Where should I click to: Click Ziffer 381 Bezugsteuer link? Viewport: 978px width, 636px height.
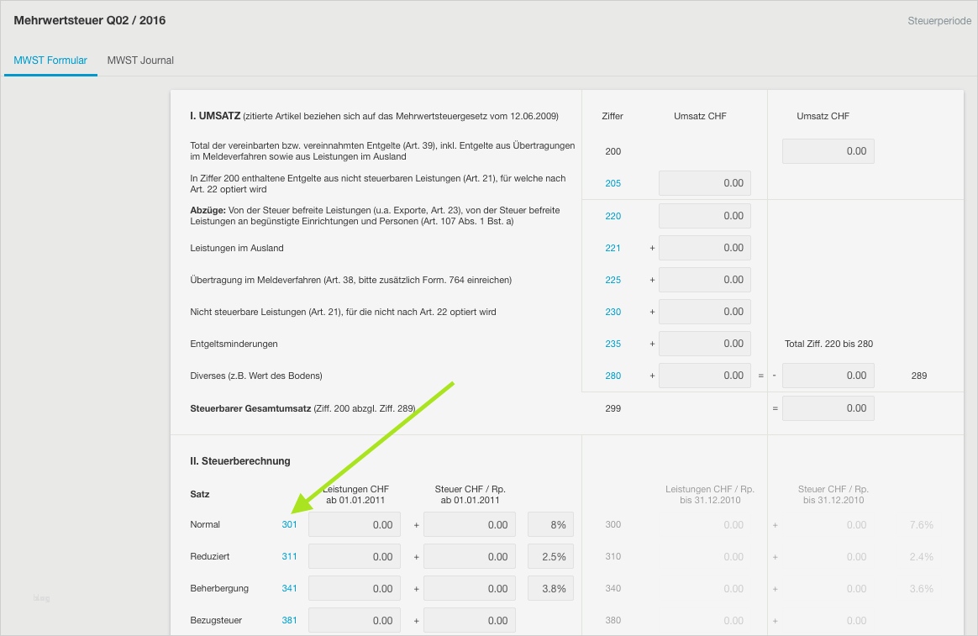point(289,621)
